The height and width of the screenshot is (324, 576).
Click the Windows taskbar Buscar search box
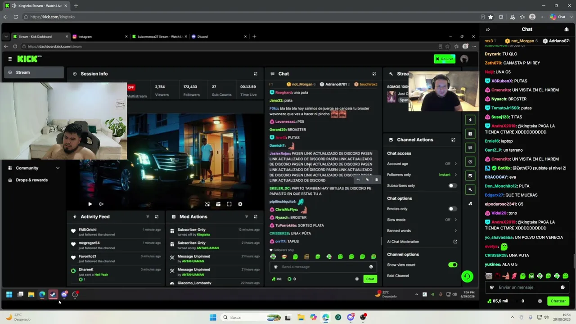point(252,317)
